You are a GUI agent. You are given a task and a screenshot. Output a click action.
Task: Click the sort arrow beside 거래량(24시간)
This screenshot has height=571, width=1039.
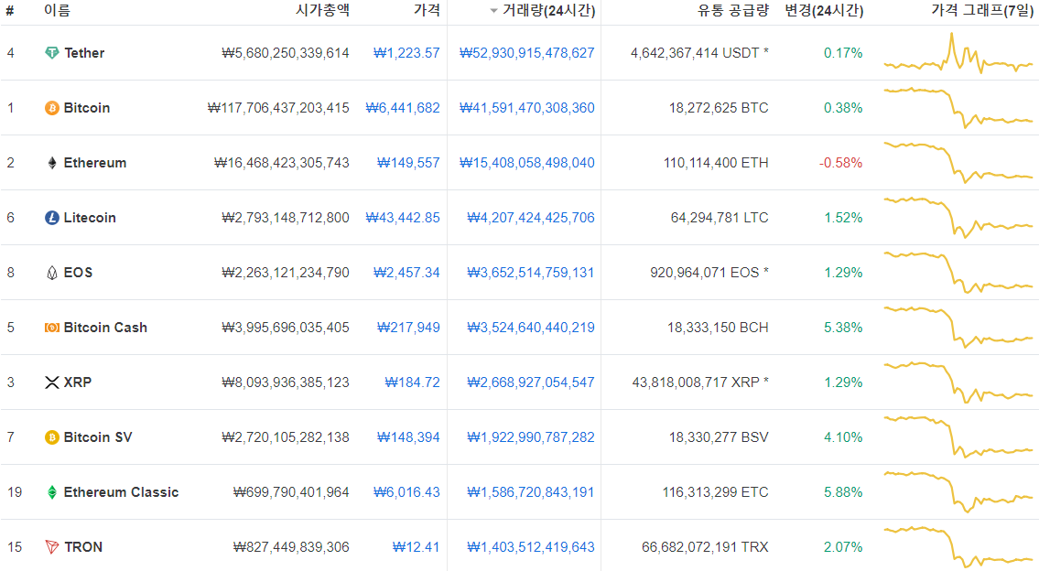pyautogui.click(x=493, y=11)
